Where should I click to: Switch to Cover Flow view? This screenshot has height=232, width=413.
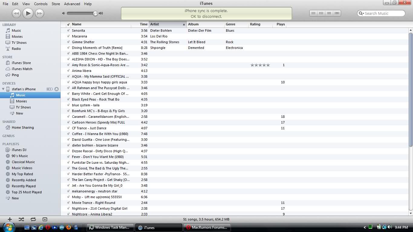[x=337, y=13]
